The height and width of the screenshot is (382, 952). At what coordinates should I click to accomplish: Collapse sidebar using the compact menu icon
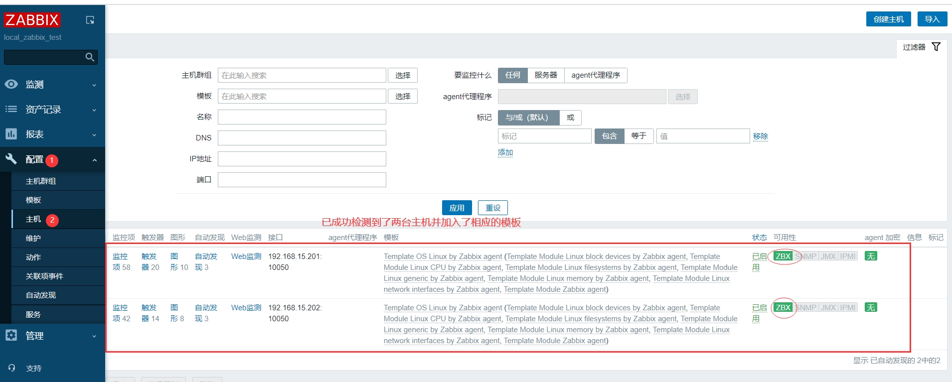[x=90, y=20]
